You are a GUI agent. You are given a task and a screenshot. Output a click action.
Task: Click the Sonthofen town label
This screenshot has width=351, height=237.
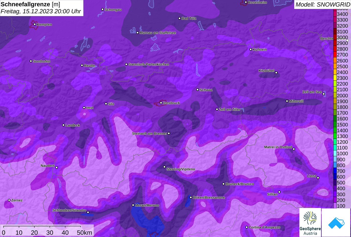coord(42,61)
